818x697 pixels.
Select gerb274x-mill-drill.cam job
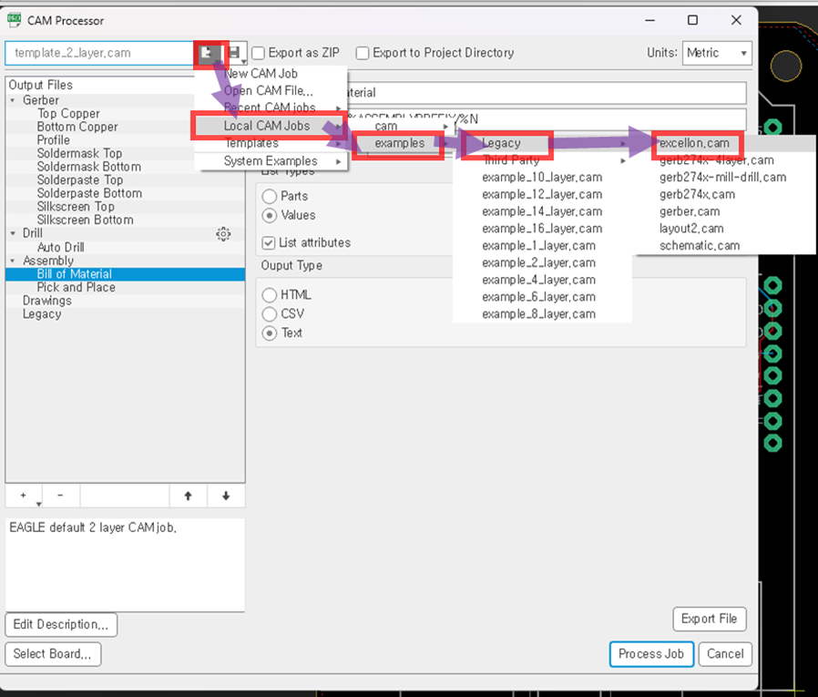[722, 178]
